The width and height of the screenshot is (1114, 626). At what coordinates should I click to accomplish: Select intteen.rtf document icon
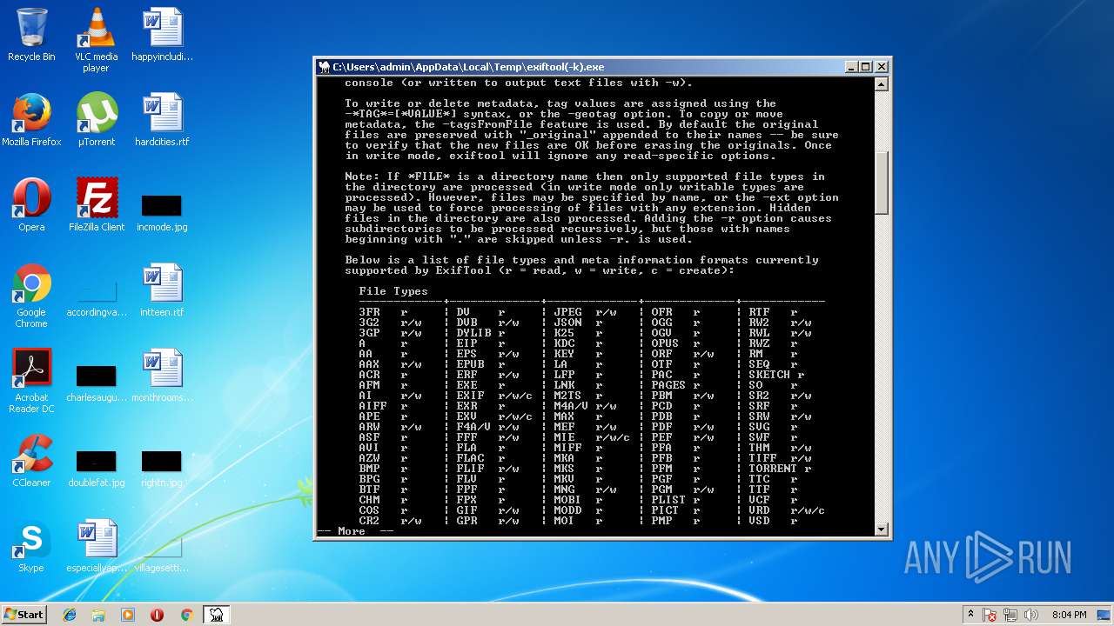[162, 291]
